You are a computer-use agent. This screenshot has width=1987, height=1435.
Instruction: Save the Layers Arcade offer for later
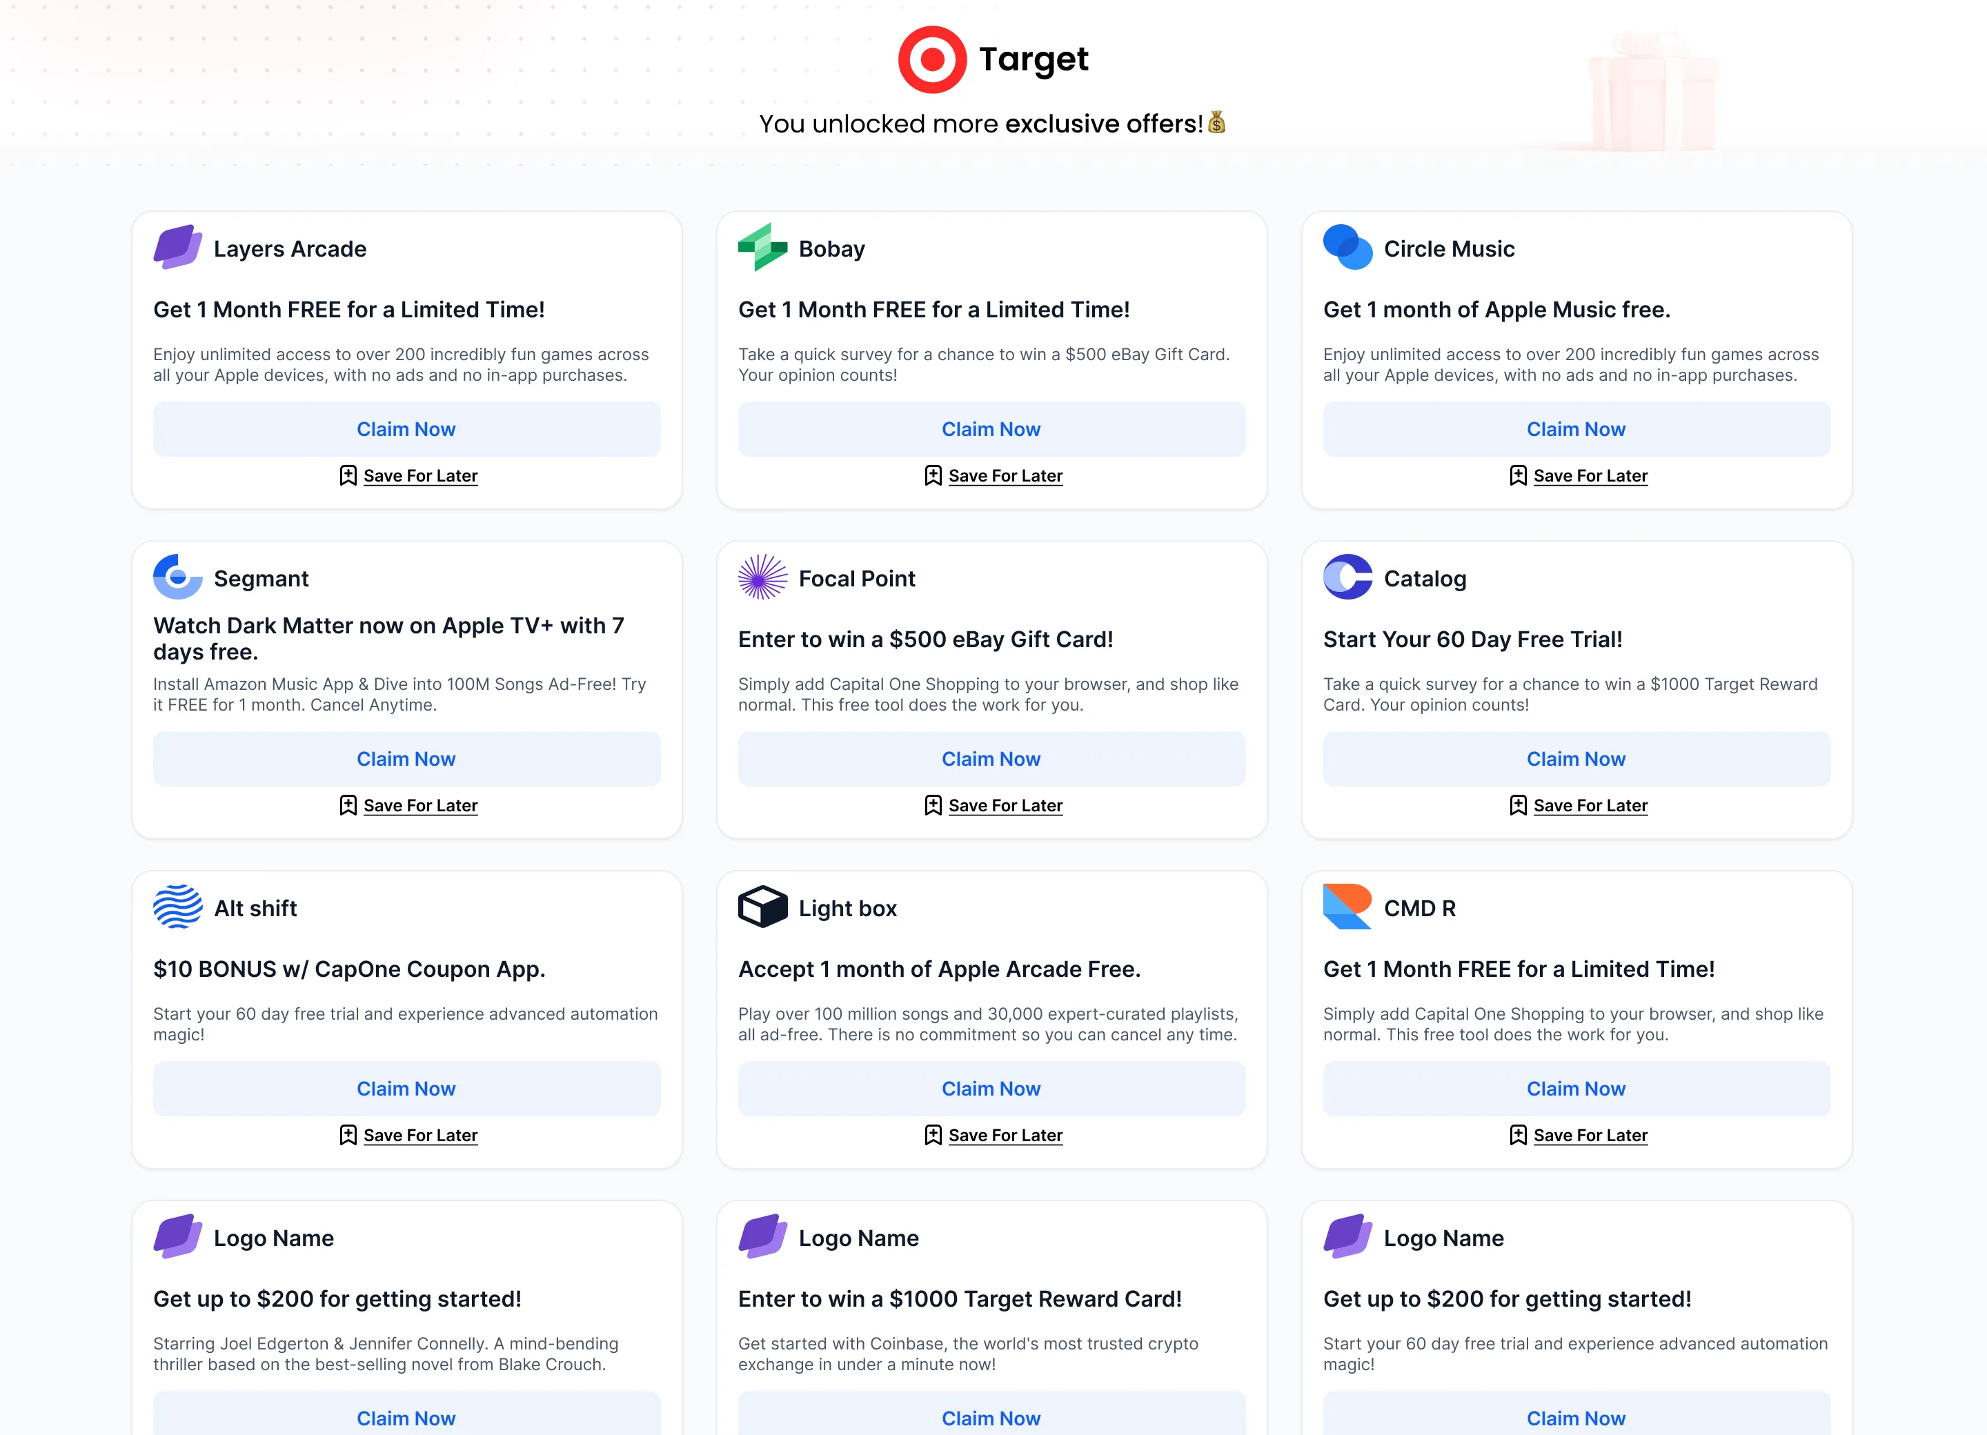408,476
